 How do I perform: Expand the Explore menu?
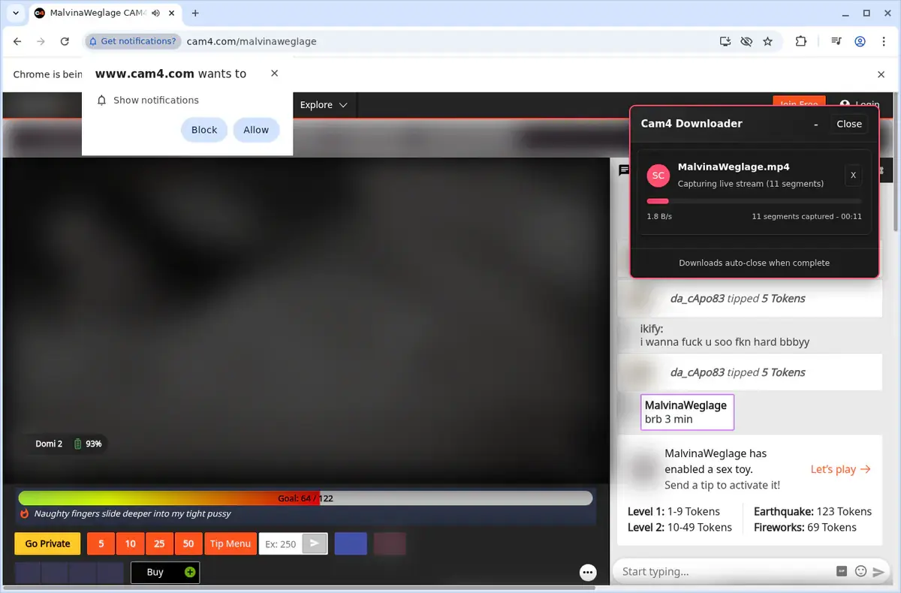(x=324, y=105)
